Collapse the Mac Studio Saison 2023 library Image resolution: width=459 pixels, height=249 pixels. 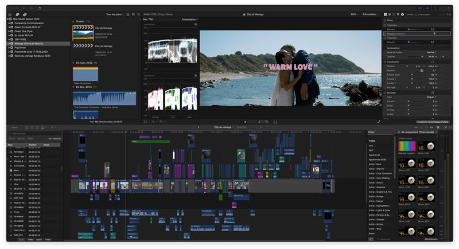pyautogui.click(x=7, y=19)
